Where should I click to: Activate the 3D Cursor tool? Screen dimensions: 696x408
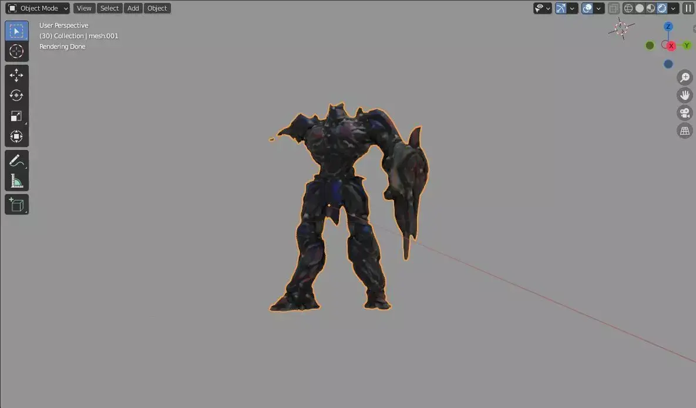click(16, 52)
